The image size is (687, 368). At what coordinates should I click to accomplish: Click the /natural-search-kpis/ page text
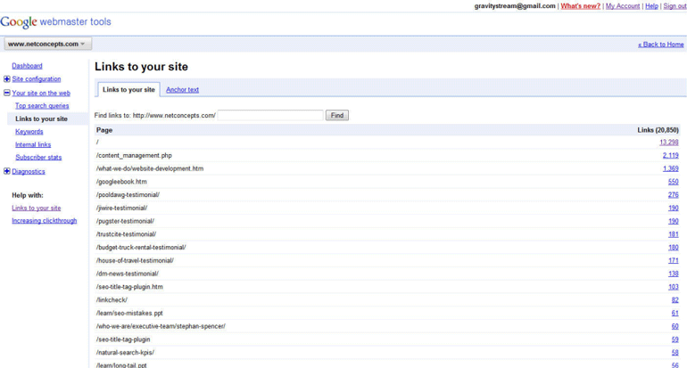tap(125, 353)
